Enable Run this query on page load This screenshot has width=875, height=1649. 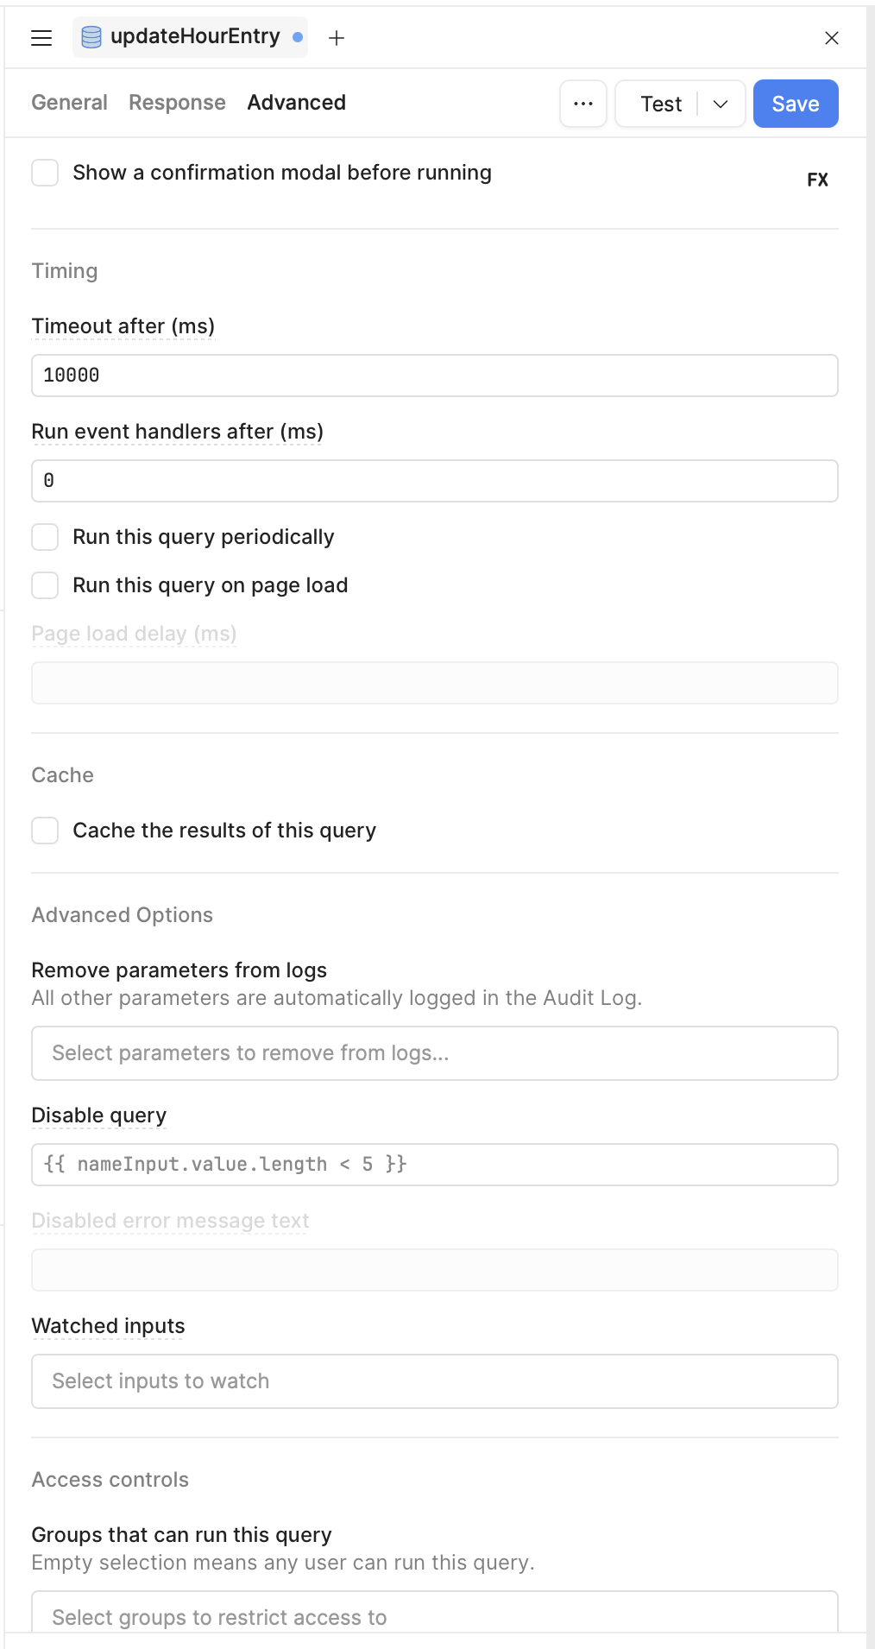pyautogui.click(x=45, y=585)
